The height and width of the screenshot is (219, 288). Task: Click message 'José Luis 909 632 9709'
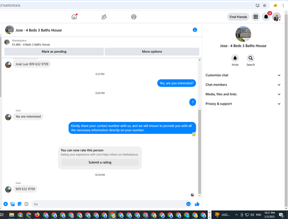tap(32, 64)
